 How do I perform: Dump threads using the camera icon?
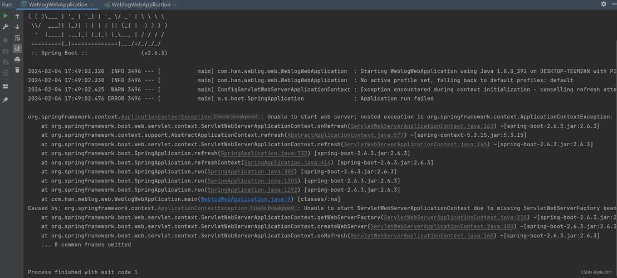5,51
